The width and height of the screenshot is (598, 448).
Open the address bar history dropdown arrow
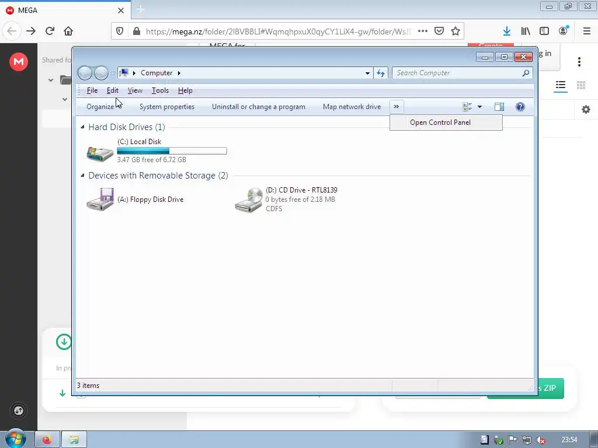[367, 73]
